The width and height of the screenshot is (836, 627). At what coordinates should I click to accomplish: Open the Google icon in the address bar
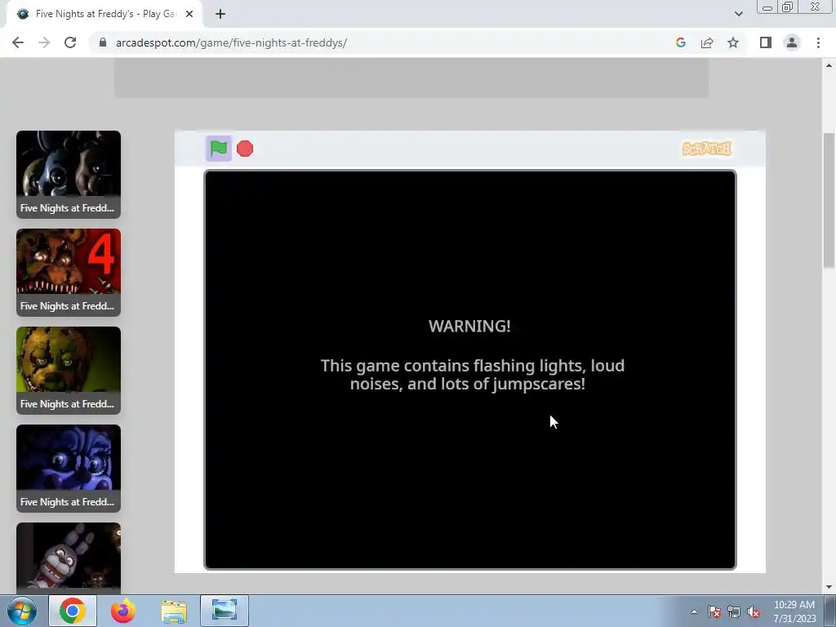coord(680,42)
